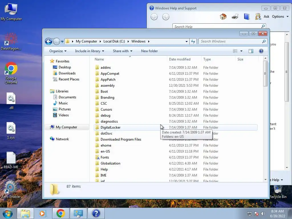The height and width of the screenshot is (219, 292).
Task: Click the file list vertical scrollbar
Action: coord(265,74)
